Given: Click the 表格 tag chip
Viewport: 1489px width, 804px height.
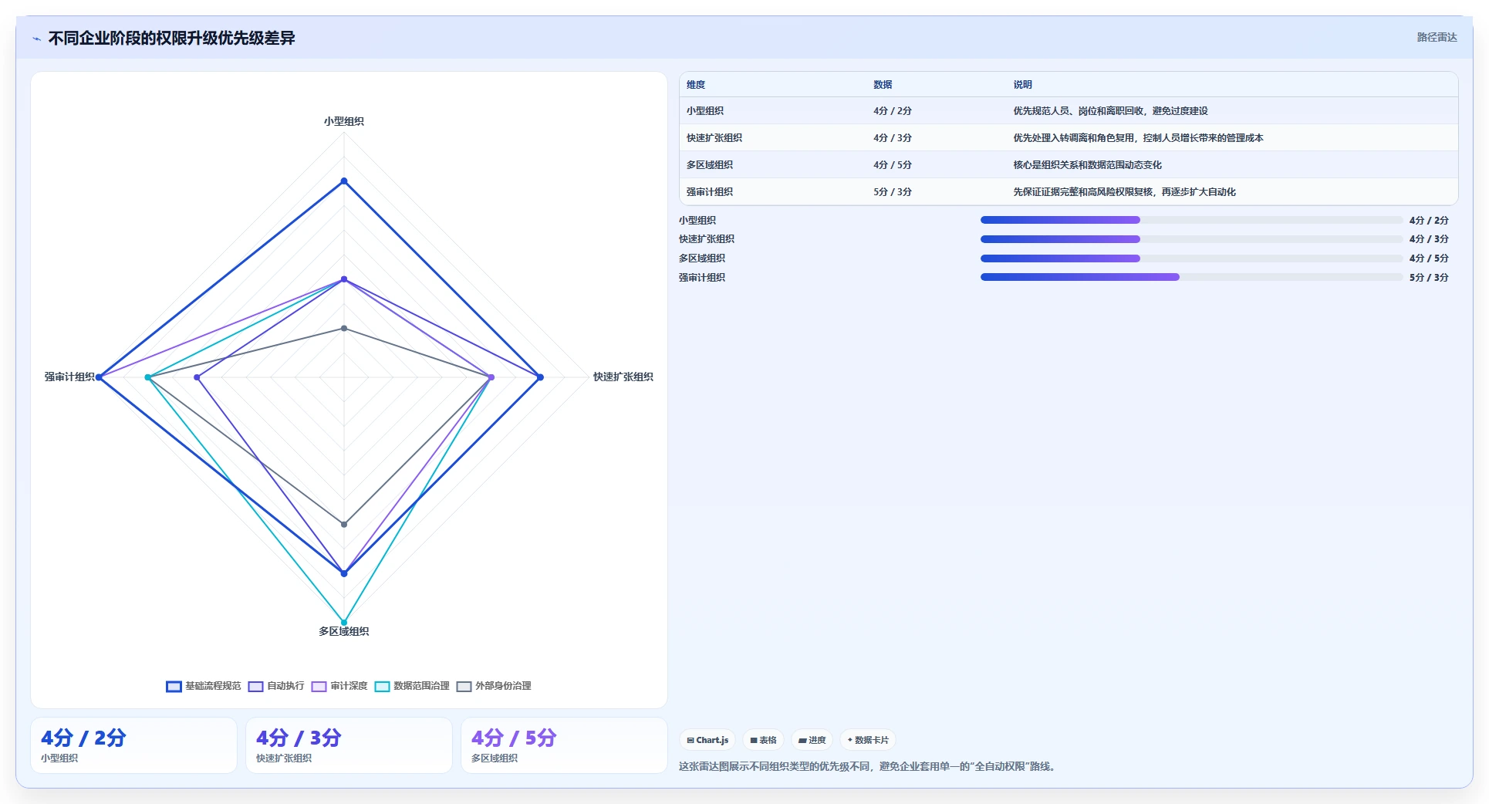Looking at the screenshot, I should [x=763, y=740].
